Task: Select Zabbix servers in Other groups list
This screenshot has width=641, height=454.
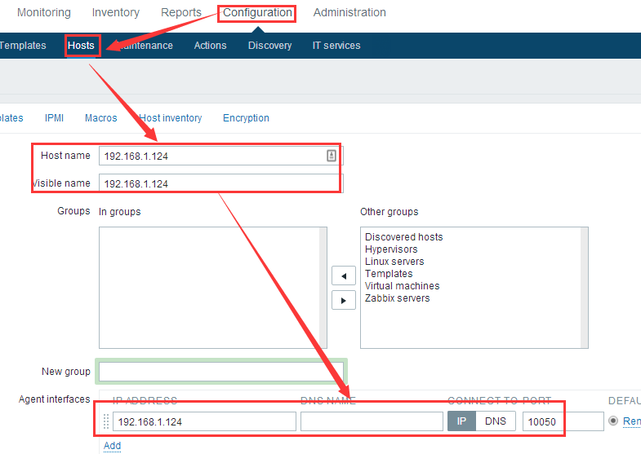Action: point(397,298)
